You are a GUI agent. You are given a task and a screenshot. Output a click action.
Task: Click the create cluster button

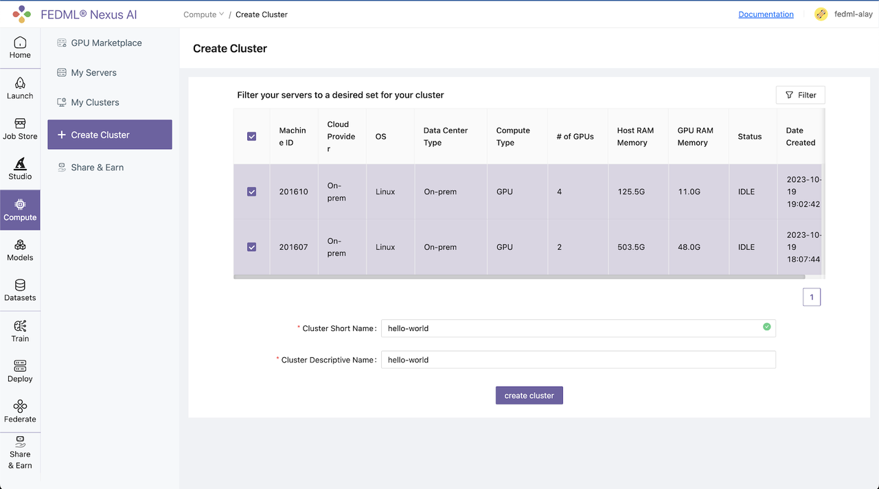click(529, 396)
